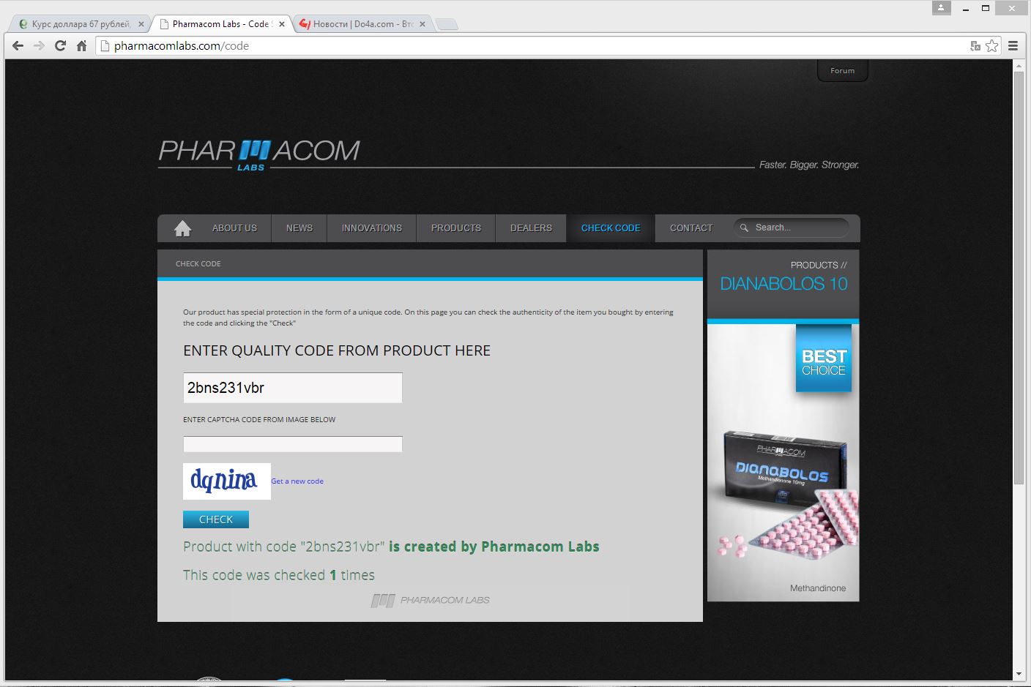Open the Chrome hamburger menu

tap(1013, 46)
